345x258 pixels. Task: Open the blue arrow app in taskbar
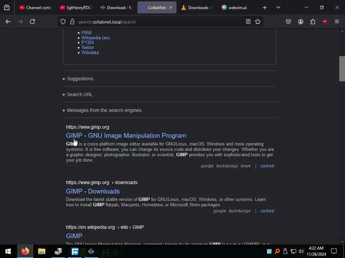point(75,251)
